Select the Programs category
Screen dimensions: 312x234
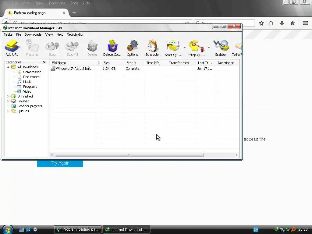(x=30, y=87)
